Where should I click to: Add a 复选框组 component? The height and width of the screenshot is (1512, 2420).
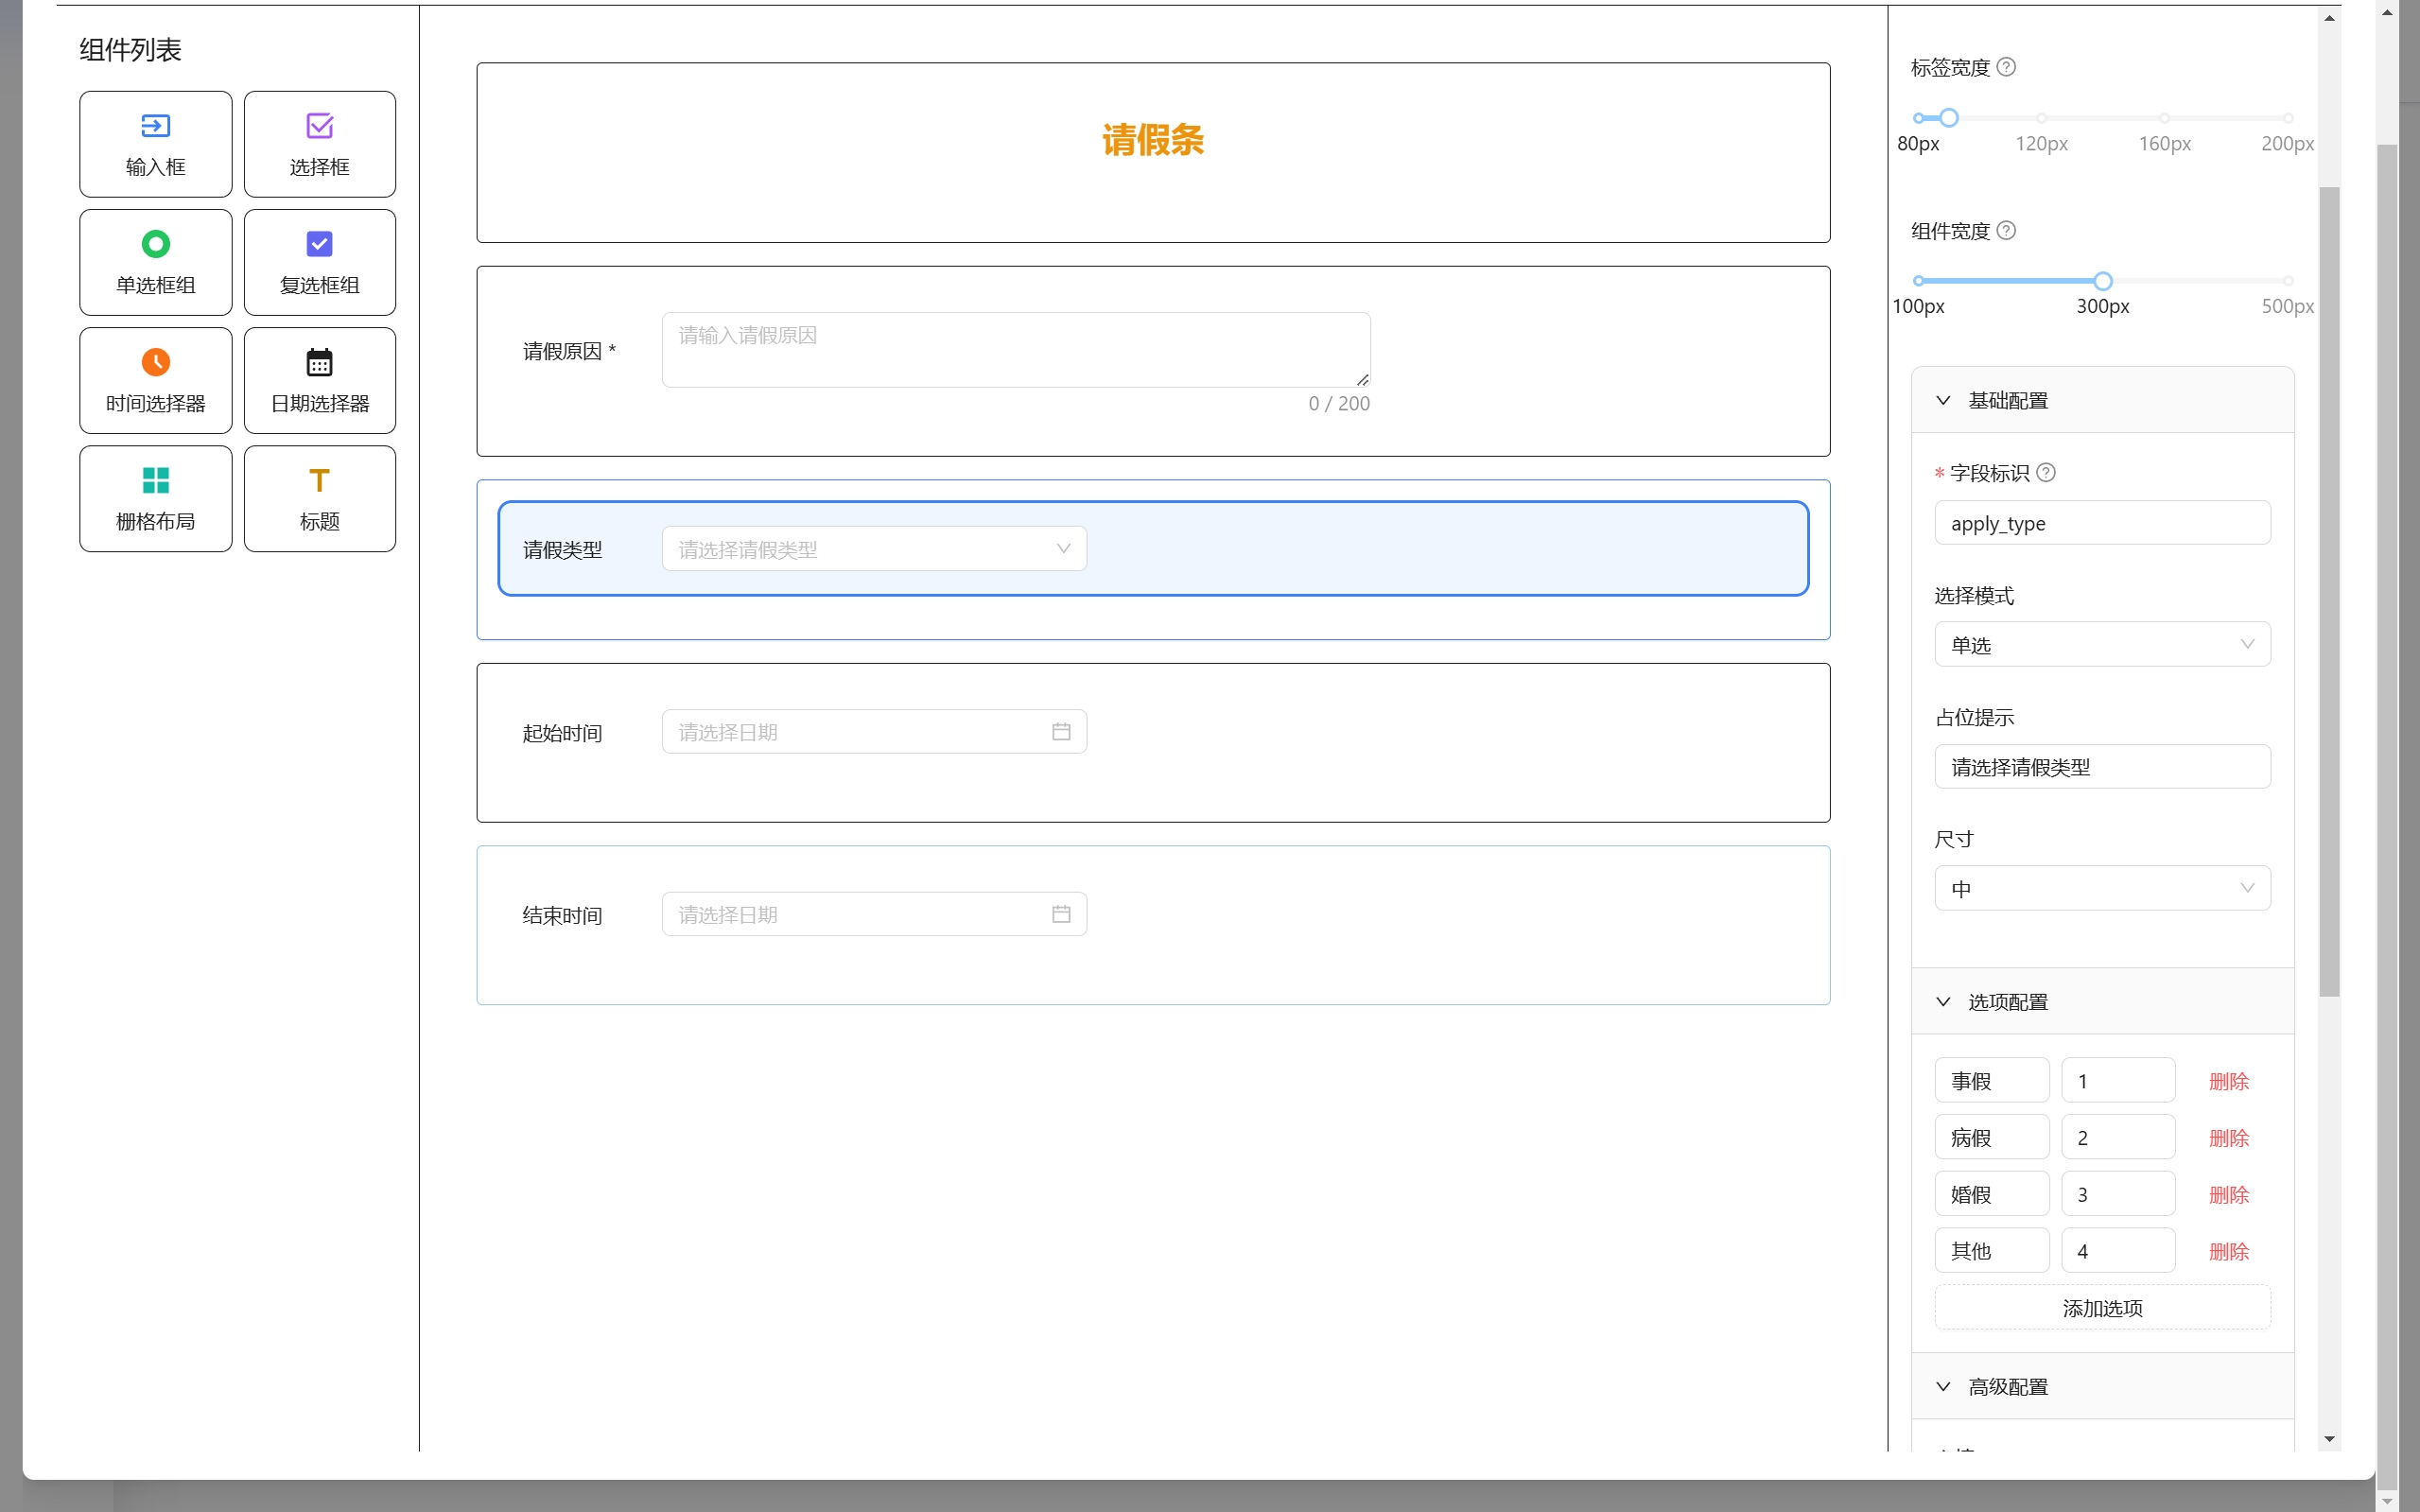pyautogui.click(x=319, y=262)
